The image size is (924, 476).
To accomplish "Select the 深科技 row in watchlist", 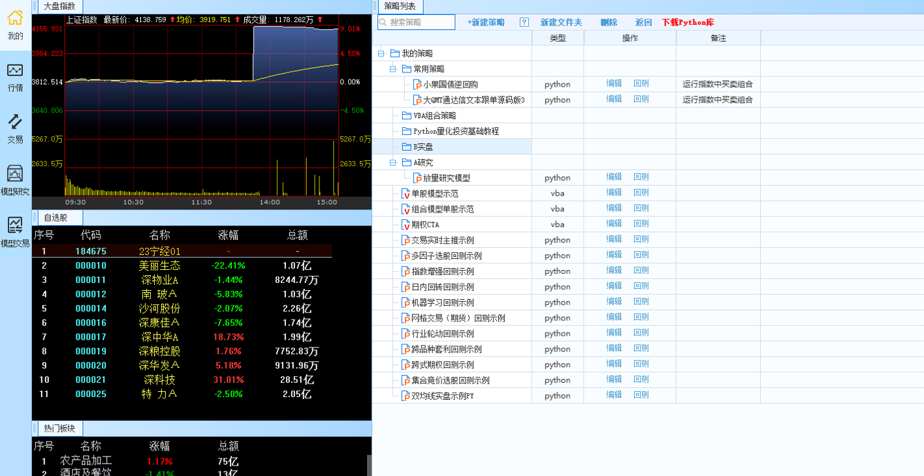I will click(x=159, y=379).
